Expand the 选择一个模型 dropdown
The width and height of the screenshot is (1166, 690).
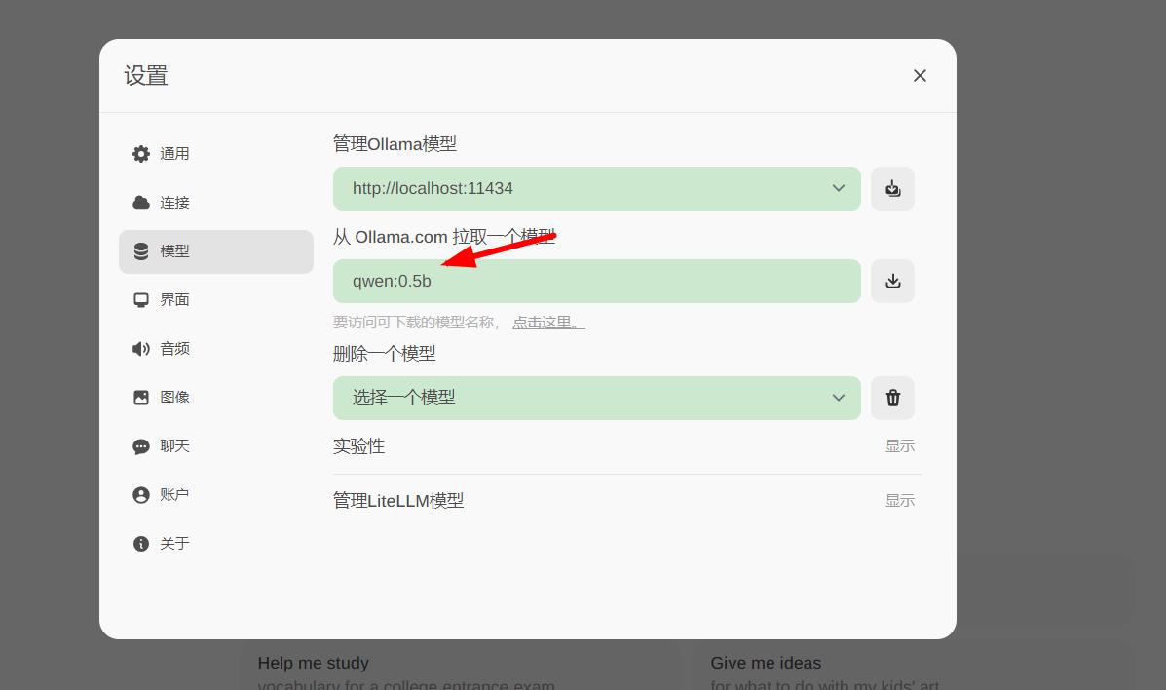coord(596,398)
